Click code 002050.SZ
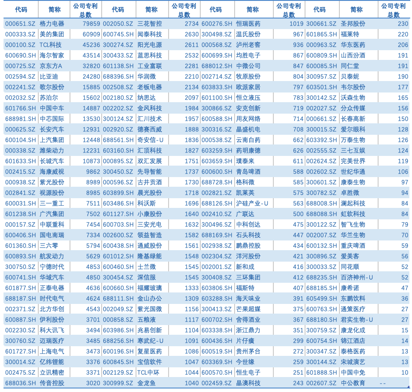412x392 pixels. pyautogui.click(x=118, y=24)
